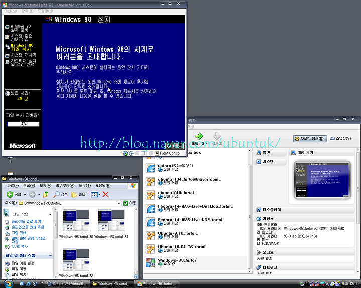Switch to 자세한 정보(D) view
The height and width of the screenshot is (288, 361).
point(310,138)
